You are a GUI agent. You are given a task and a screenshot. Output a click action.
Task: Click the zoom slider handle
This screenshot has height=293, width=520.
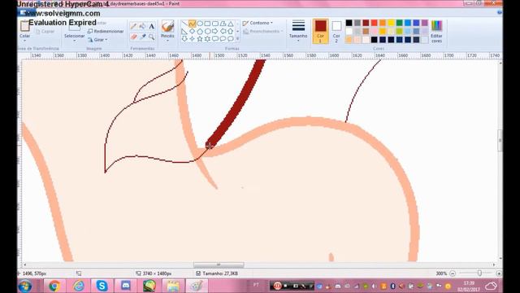[479, 273]
